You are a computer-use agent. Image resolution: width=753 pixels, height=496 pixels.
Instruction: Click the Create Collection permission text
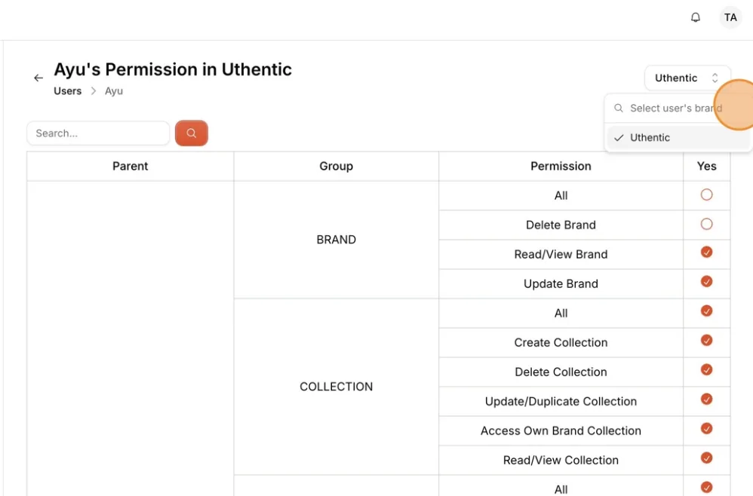[561, 342]
